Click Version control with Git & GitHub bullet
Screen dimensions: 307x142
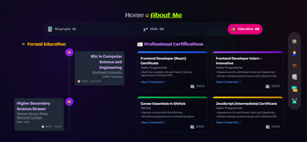click(162, 113)
